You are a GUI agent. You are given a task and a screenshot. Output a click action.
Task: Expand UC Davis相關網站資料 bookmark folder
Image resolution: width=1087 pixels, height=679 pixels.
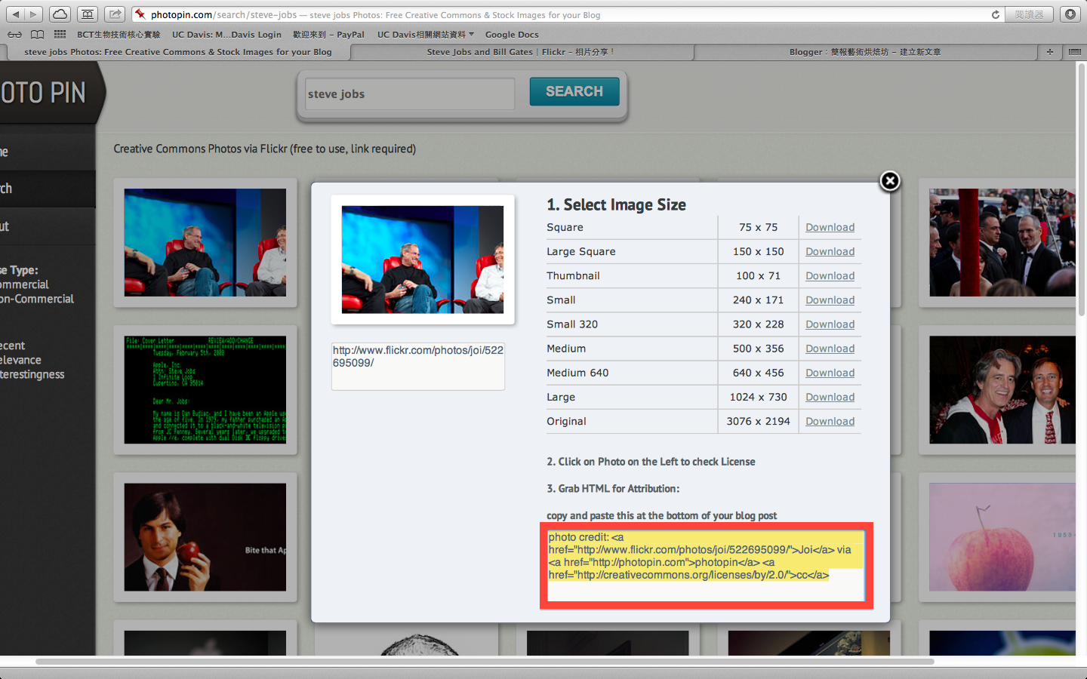pyautogui.click(x=426, y=35)
